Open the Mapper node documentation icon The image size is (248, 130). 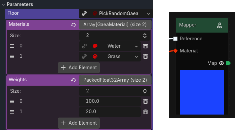(219, 25)
